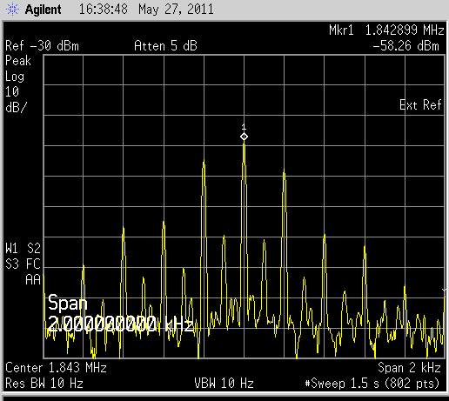Select the -58.26 dBm marker amplitude readout
This screenshot has height=401, width=449.
tap(405, 46)
